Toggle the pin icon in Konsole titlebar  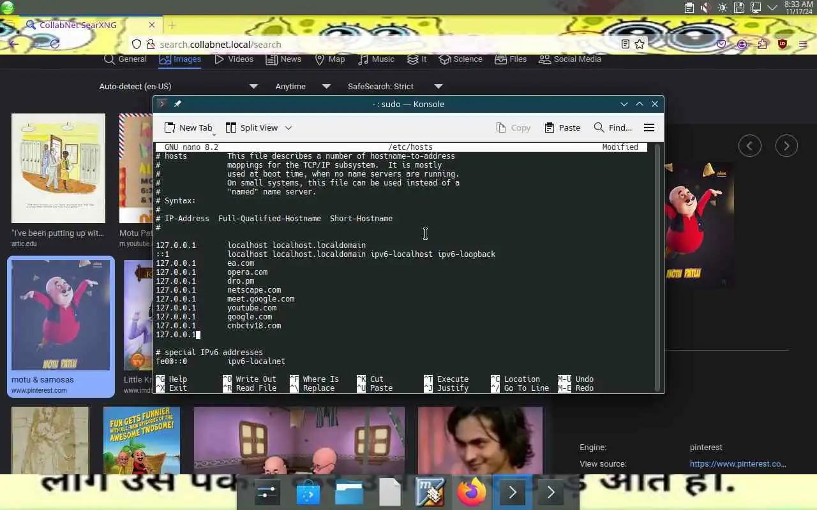click(x=177, y=104)
